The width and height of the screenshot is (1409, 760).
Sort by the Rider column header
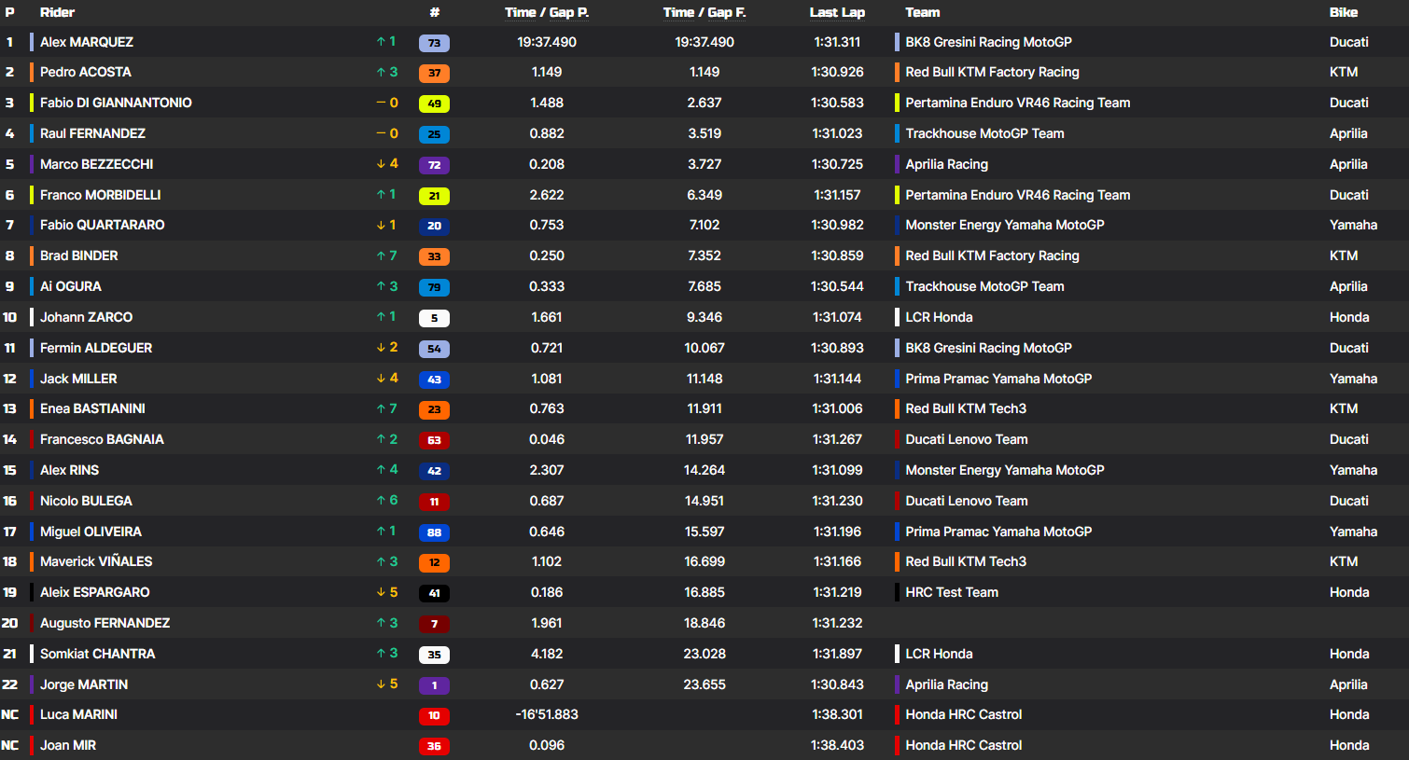pyautogui.click(x=57, y=12)
